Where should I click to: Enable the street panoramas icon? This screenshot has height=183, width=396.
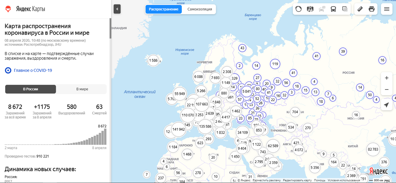click(x=310, y=9)
